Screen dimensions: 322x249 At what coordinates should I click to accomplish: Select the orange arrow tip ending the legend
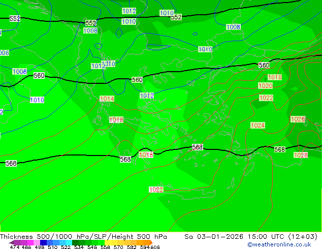coord(151,242)
